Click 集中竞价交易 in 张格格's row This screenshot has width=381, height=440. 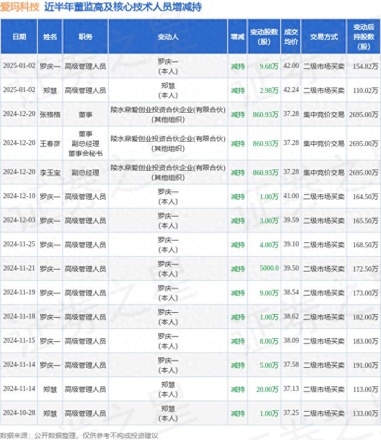[x=324, y=115]
